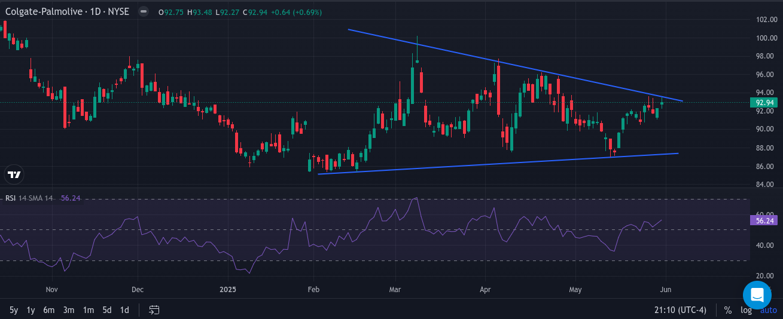Select the 1m time range
This screenshot has width=783, height=319.
[x=89, y=310]
